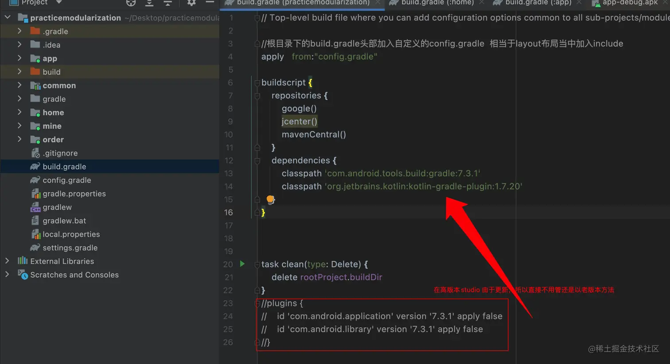Collapse the practicemodularization root node

point(8,17)
